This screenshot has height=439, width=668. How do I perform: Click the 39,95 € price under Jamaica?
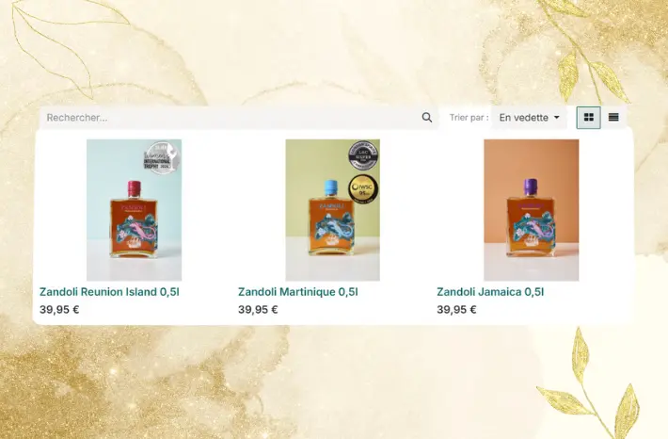(456, 309)
